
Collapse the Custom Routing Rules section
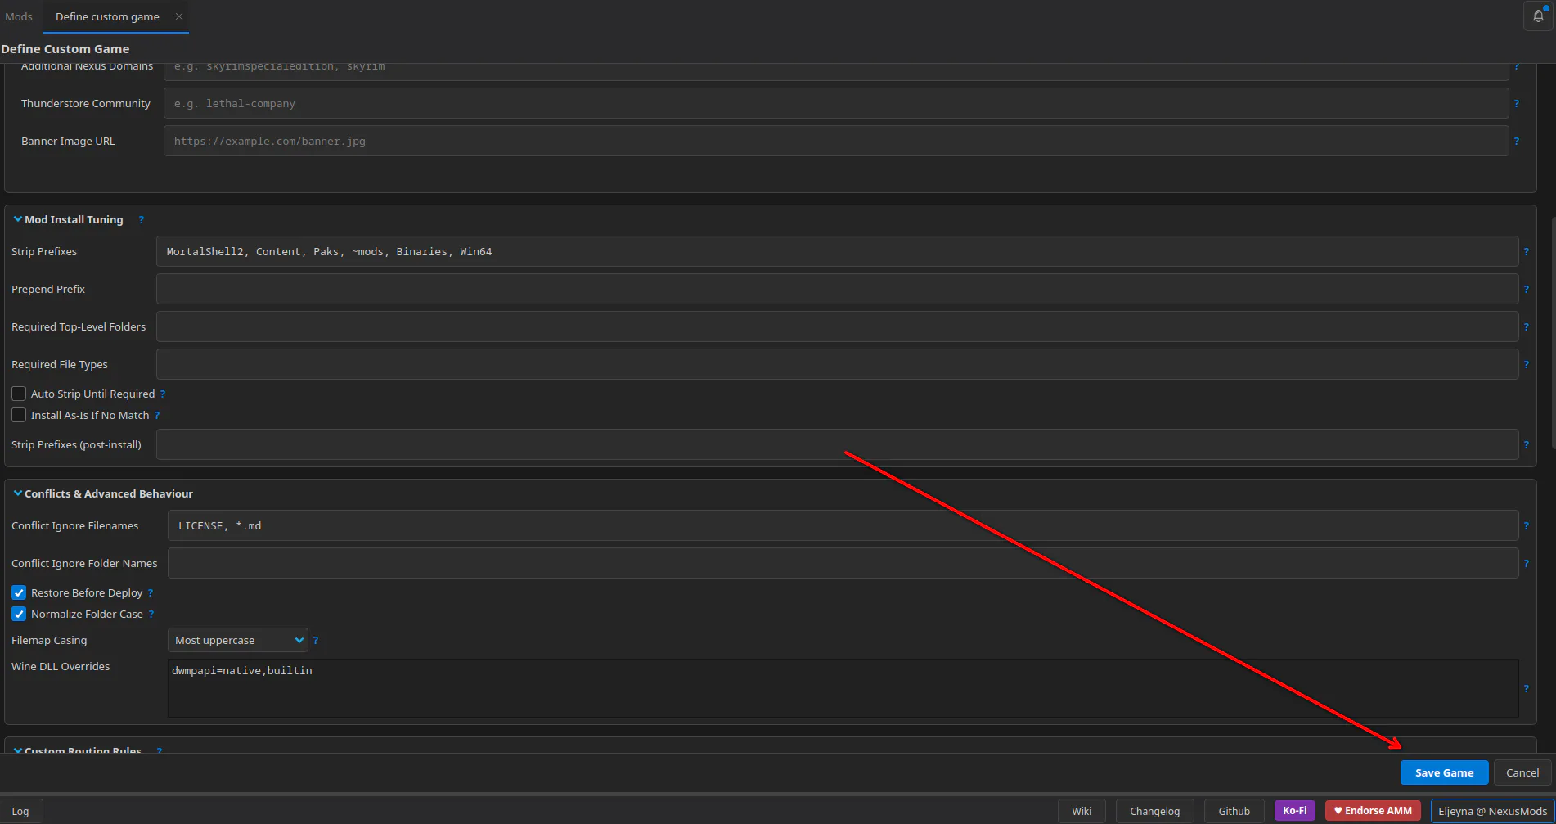point(18,750)
